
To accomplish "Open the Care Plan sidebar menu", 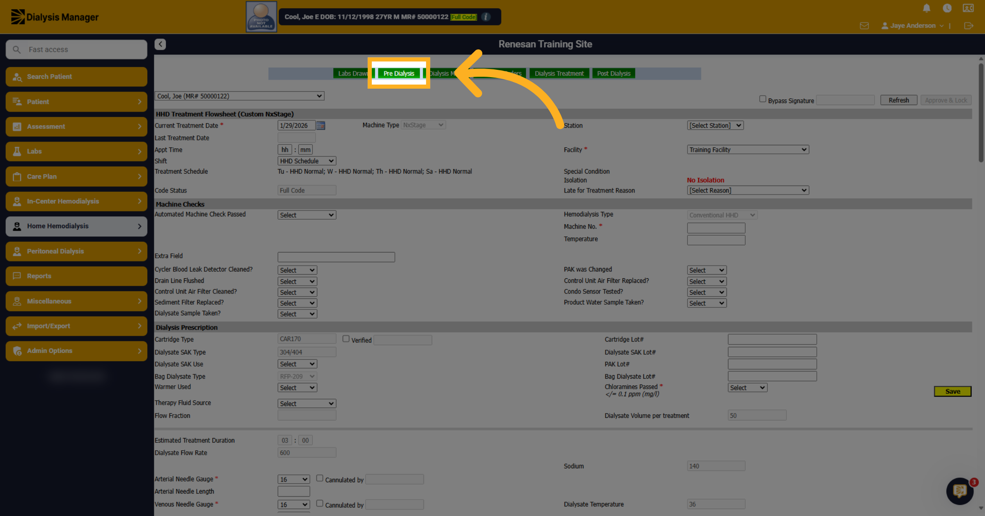I will 76,177.
